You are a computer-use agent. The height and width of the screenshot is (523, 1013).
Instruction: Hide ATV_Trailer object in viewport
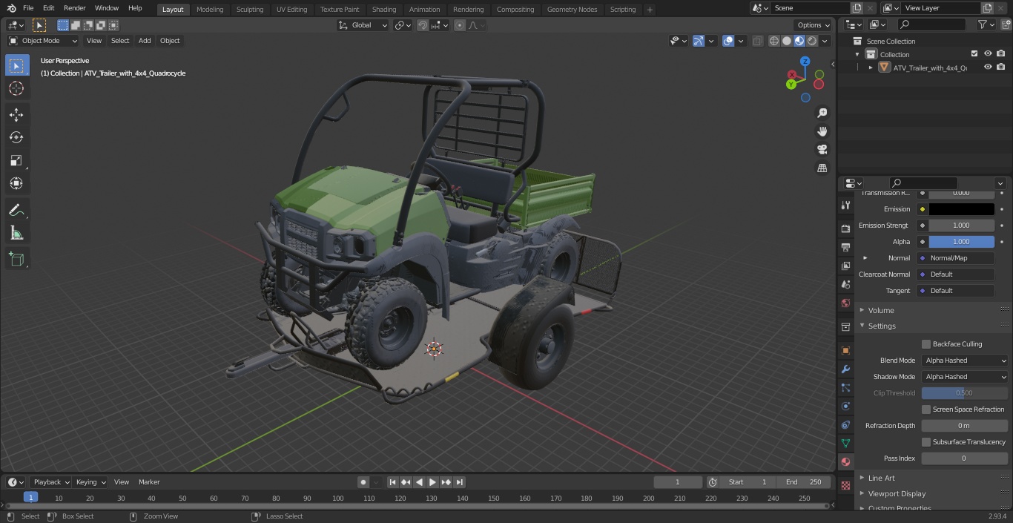[x=988, y=68]
